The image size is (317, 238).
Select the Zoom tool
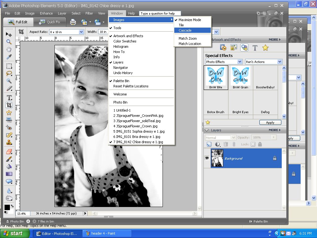pos(9,42)
